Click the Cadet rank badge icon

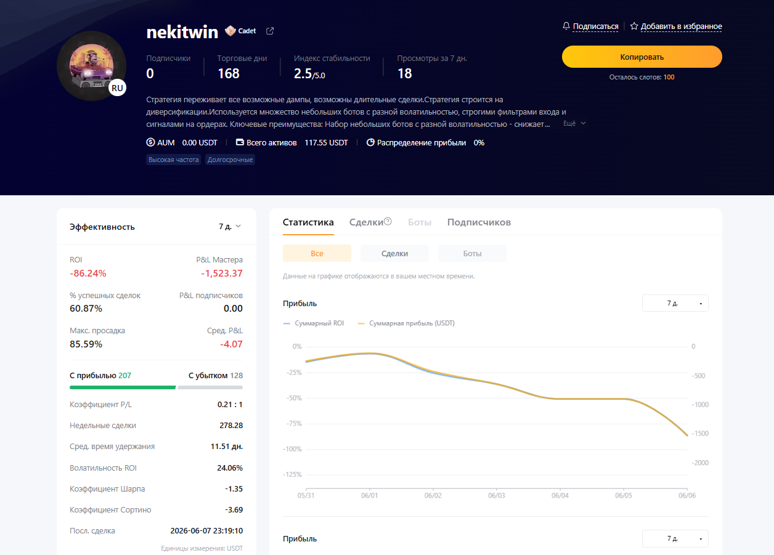pos(230,31)
